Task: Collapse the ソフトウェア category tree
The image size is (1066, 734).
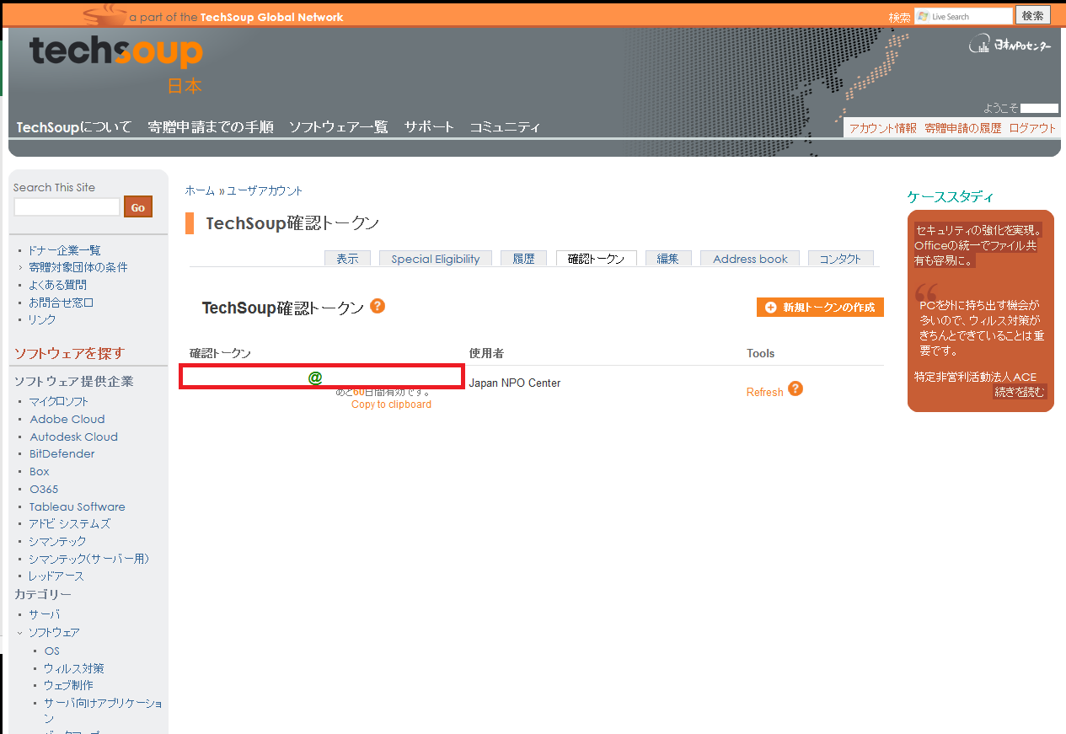Action: 19,632
